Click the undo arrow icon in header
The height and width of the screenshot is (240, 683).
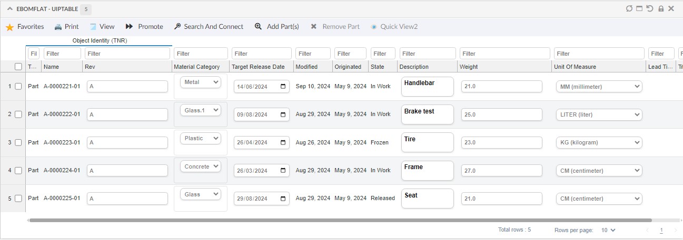(650, 8)
